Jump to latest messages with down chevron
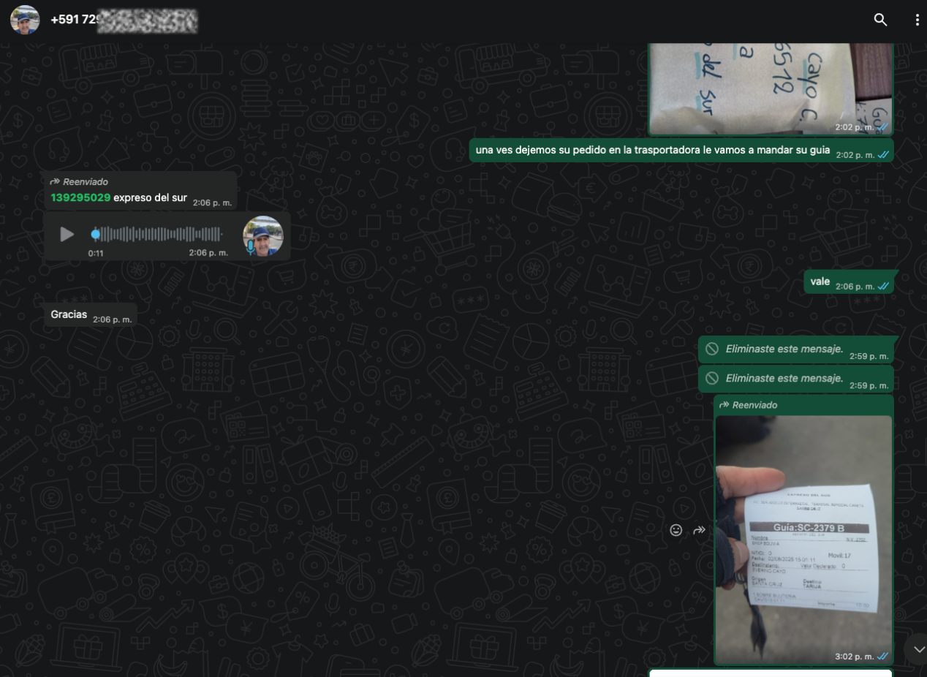Viewport: 927px width, 677px height. (918, 649)
